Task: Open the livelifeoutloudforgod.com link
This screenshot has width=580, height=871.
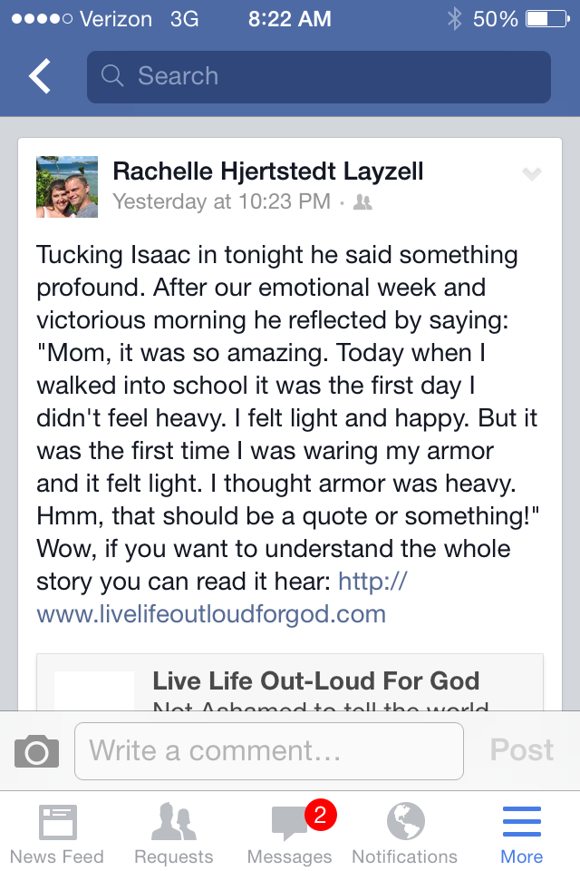Action: pyautogui.click(x=211, y=614)
